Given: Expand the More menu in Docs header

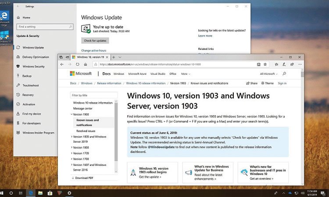Looking at the screenshot, I should click(x=186, y=74).
